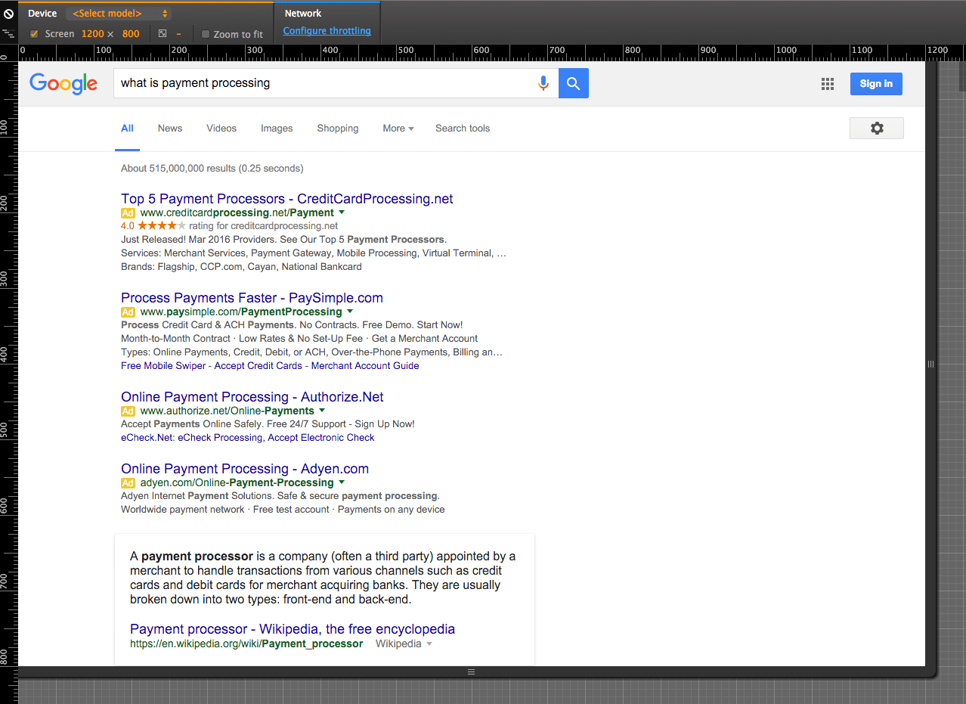Open the Google apps grid
This screenshot has width=966, height=704.
[828, 84]
